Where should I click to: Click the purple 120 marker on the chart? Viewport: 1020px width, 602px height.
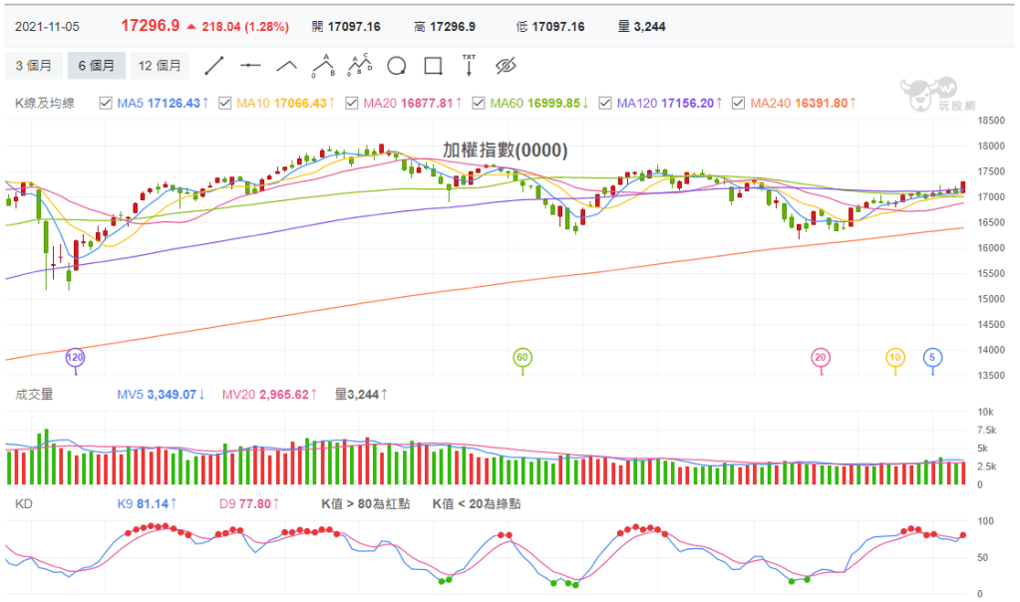(x=74, y=357)
